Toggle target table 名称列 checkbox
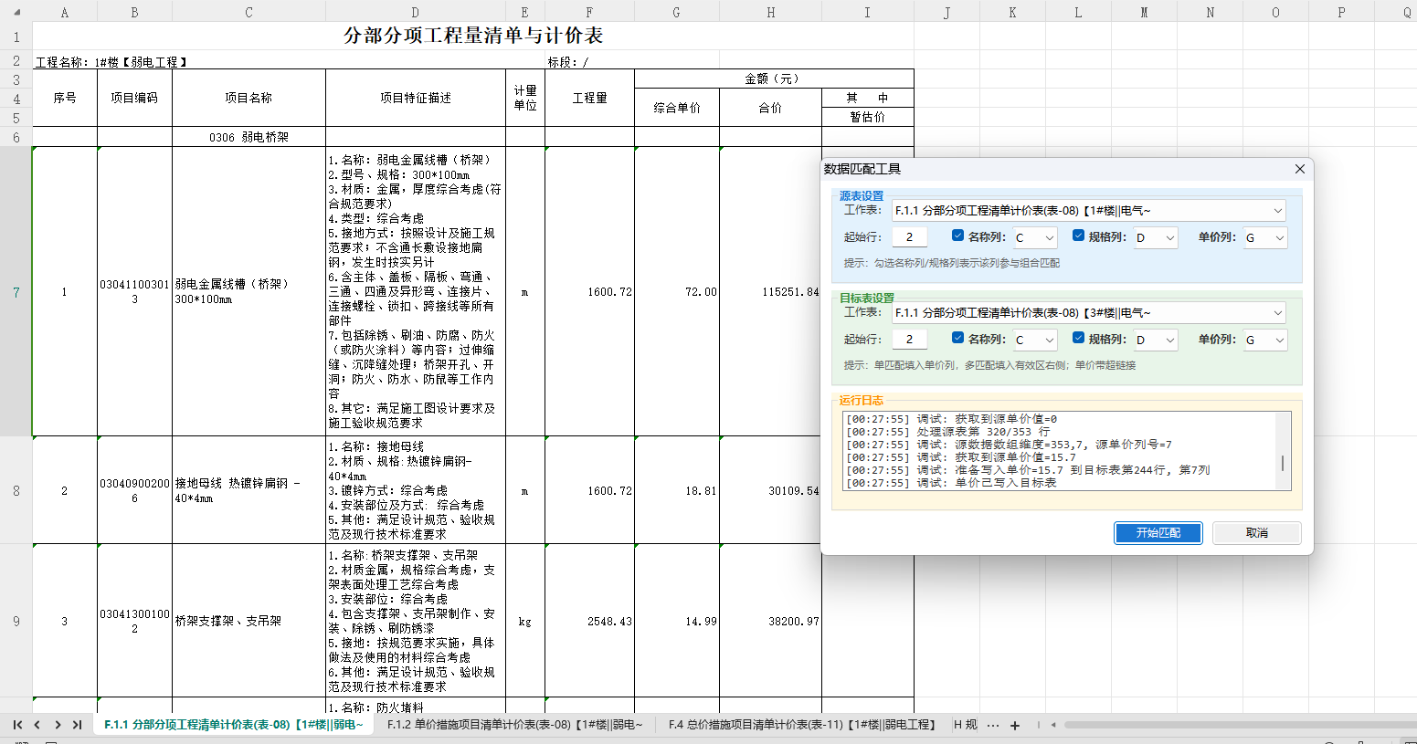 click(x=958, y=338)
